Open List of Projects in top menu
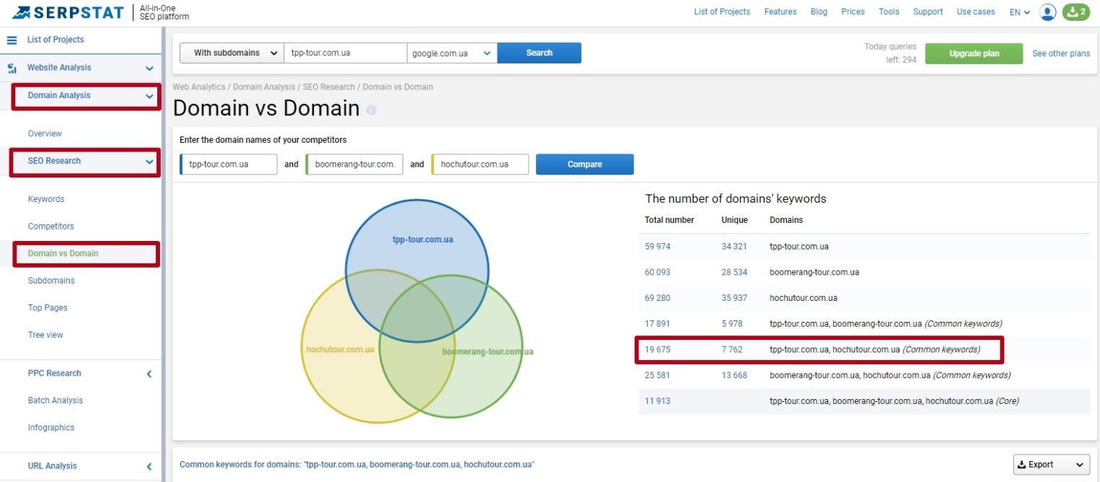Viewport: 1100px width, 482px height. click(721, 12)
